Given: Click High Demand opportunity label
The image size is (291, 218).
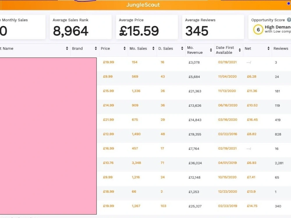Looking at the screenshot, I should coord(278,27).
